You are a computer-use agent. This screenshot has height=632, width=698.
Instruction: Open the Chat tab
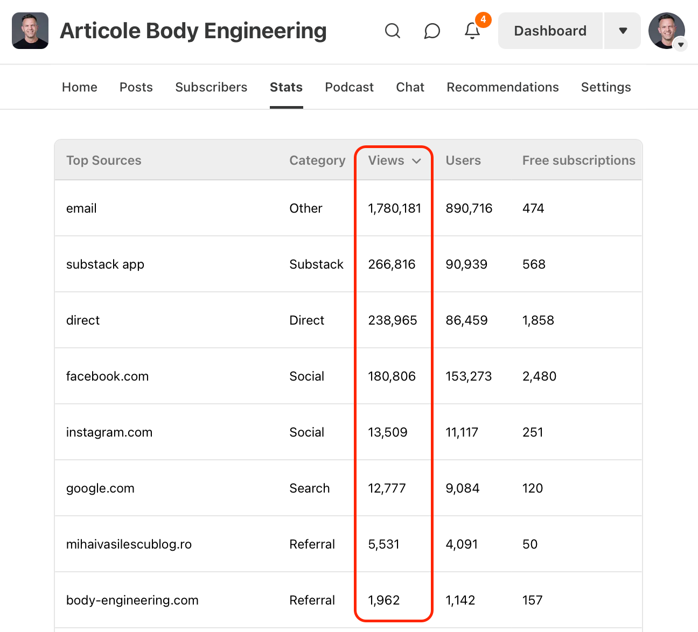tap(410, 87)
